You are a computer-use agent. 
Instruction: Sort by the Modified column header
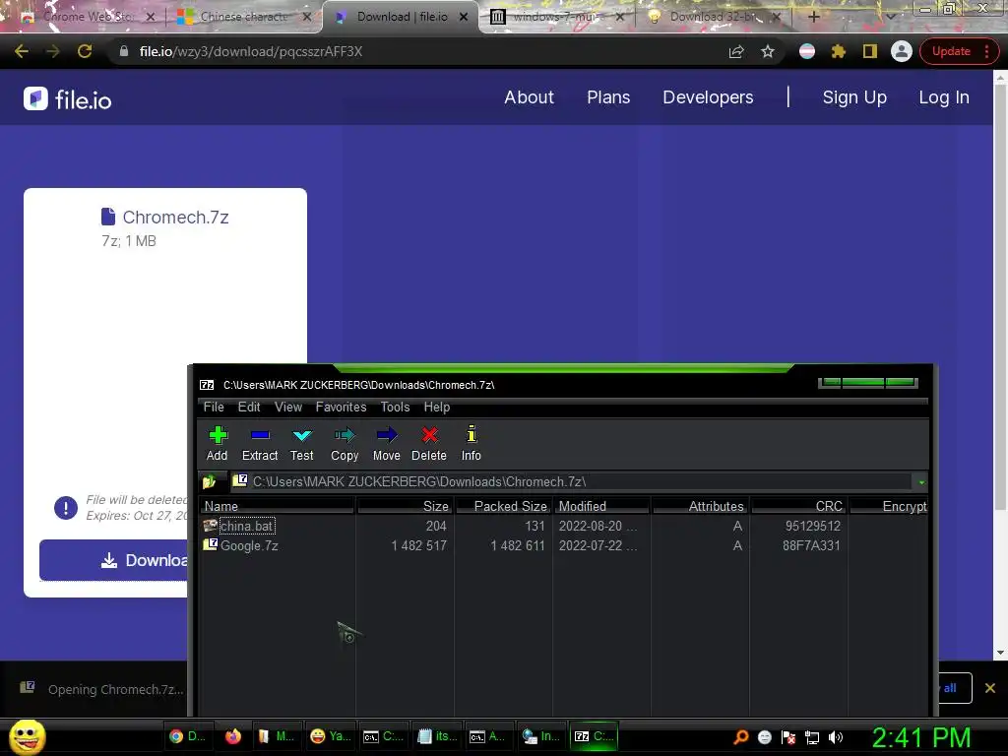click(x=603, y=507)
